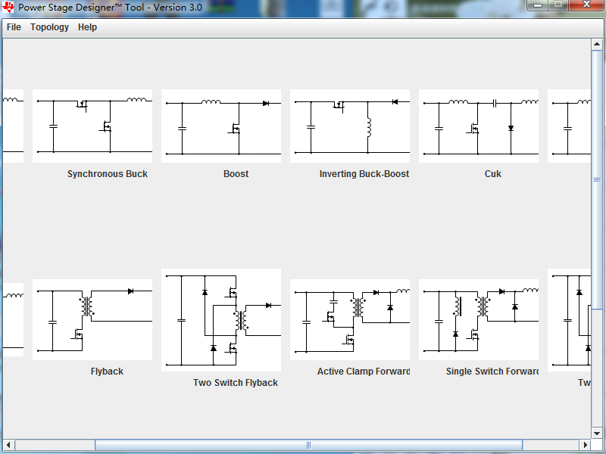606x454 pixels.
Task: Open the Active Clamp Forward schematic
Action: pyautogui.click(x=350, y=319)
